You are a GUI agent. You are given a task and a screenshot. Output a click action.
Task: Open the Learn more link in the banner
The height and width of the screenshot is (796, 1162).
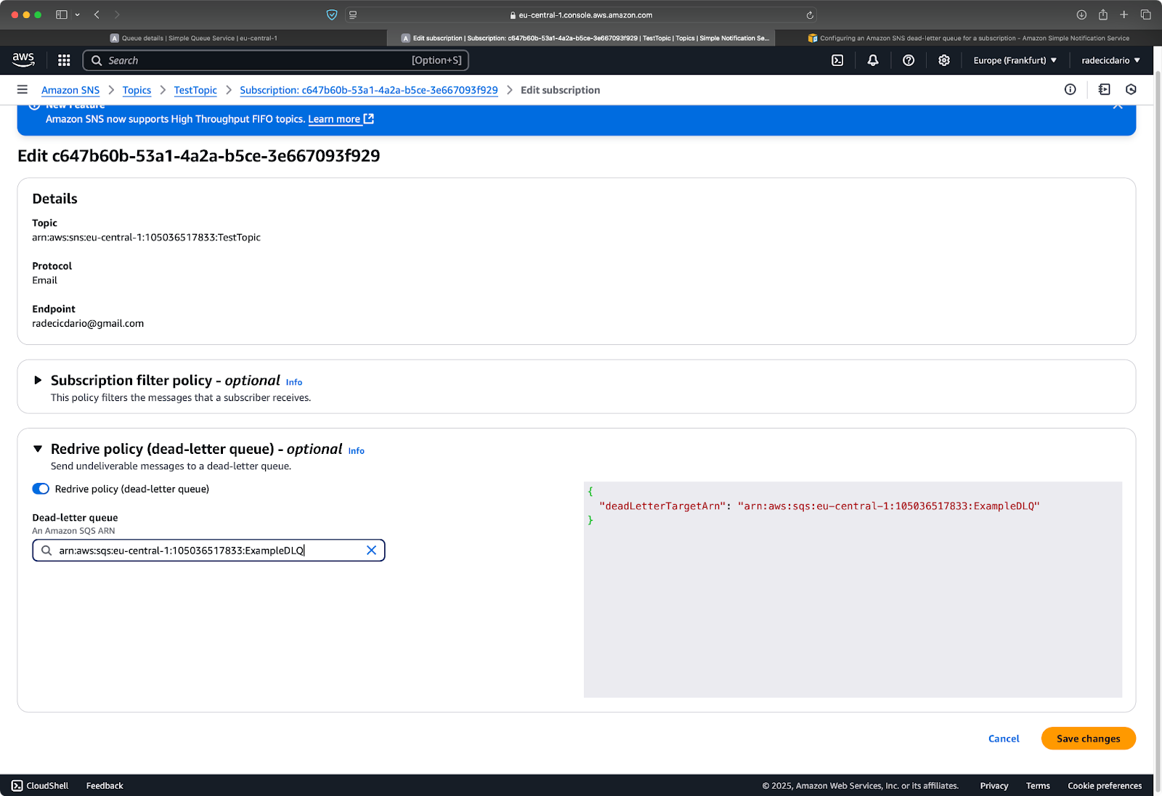(x=334, y=119)
